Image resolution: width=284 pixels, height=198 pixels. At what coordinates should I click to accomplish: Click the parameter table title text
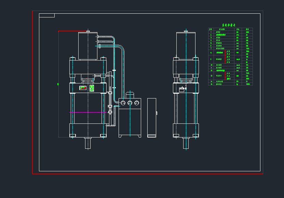(x=230, y=25)
